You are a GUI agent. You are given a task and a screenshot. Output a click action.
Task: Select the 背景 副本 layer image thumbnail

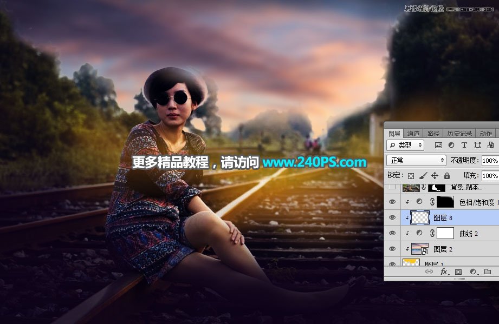tap(411, 188)
